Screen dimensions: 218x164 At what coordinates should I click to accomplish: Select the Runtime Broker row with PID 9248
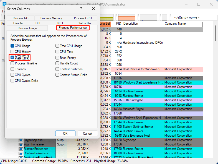coord(151,96)
